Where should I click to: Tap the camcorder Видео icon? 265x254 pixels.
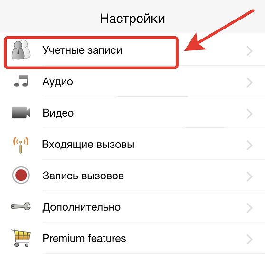[21, 113]
